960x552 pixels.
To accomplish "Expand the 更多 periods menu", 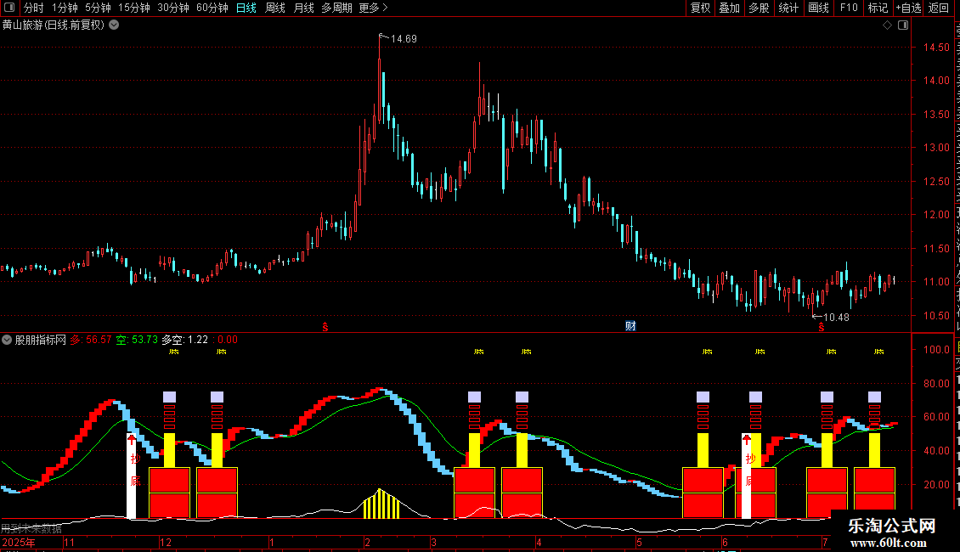I will tap(374, 8).
